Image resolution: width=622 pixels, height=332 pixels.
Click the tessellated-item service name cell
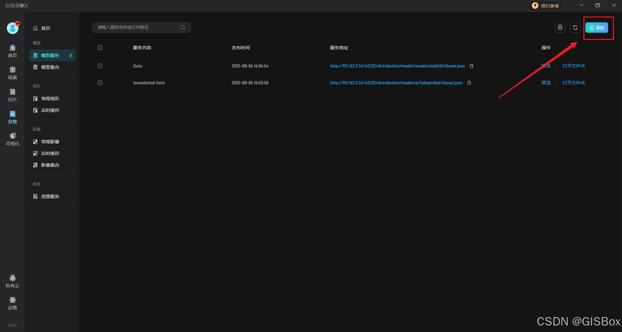pyautogui.click(x=149, y=83)
